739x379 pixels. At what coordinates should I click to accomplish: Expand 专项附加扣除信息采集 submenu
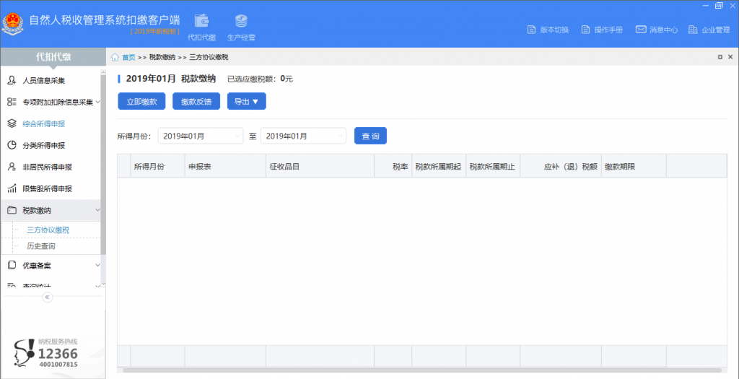coord(51,102)
